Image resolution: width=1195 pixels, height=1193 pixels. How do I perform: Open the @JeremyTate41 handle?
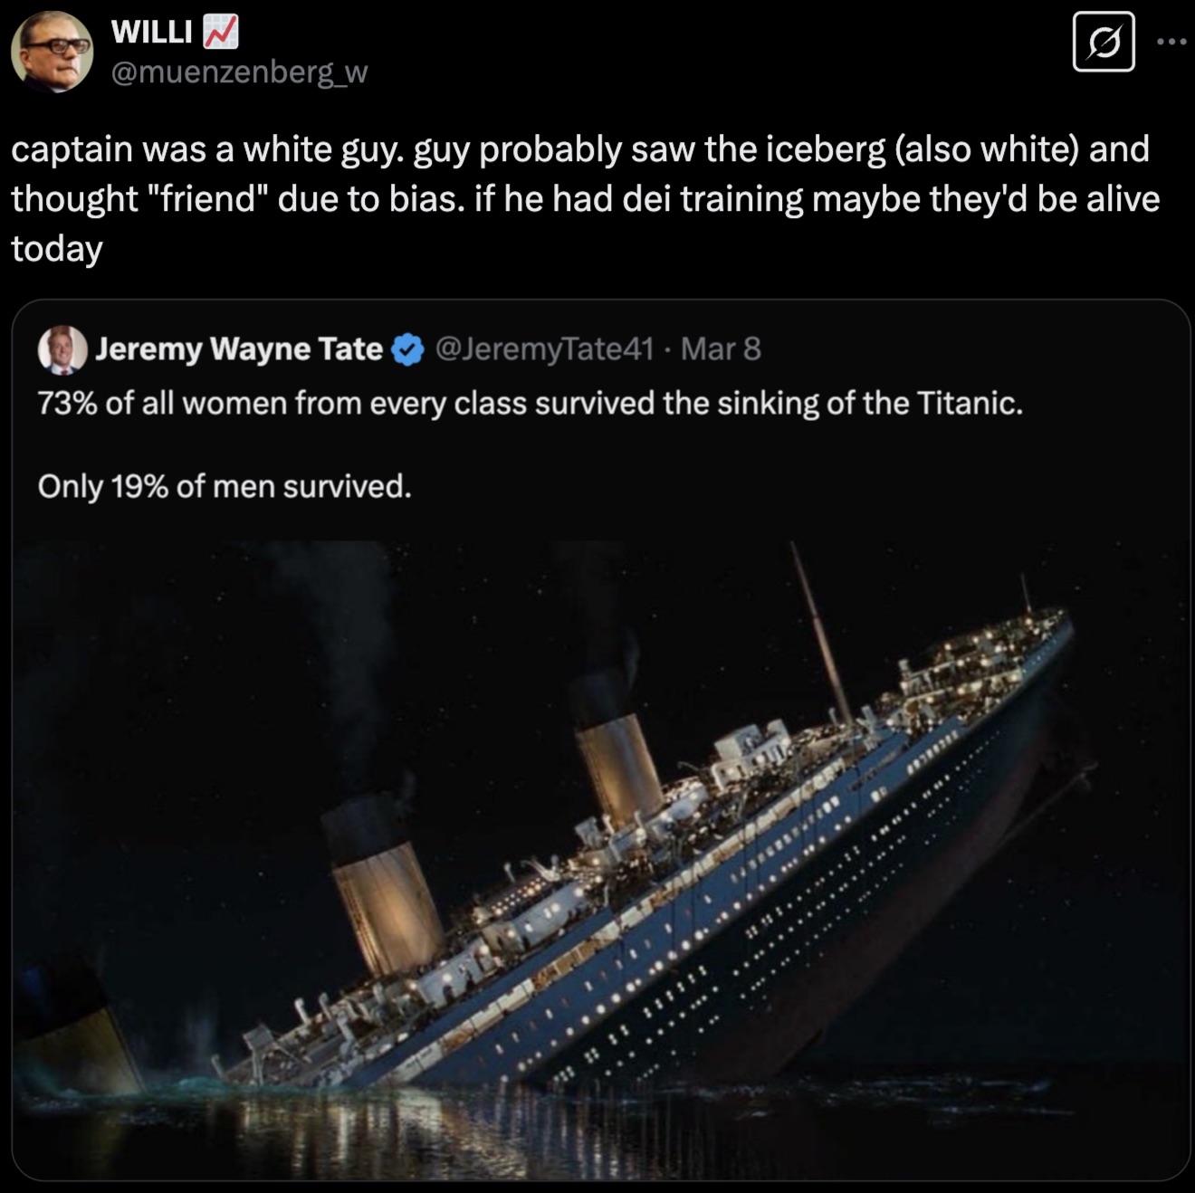click(x=544, y=348)
